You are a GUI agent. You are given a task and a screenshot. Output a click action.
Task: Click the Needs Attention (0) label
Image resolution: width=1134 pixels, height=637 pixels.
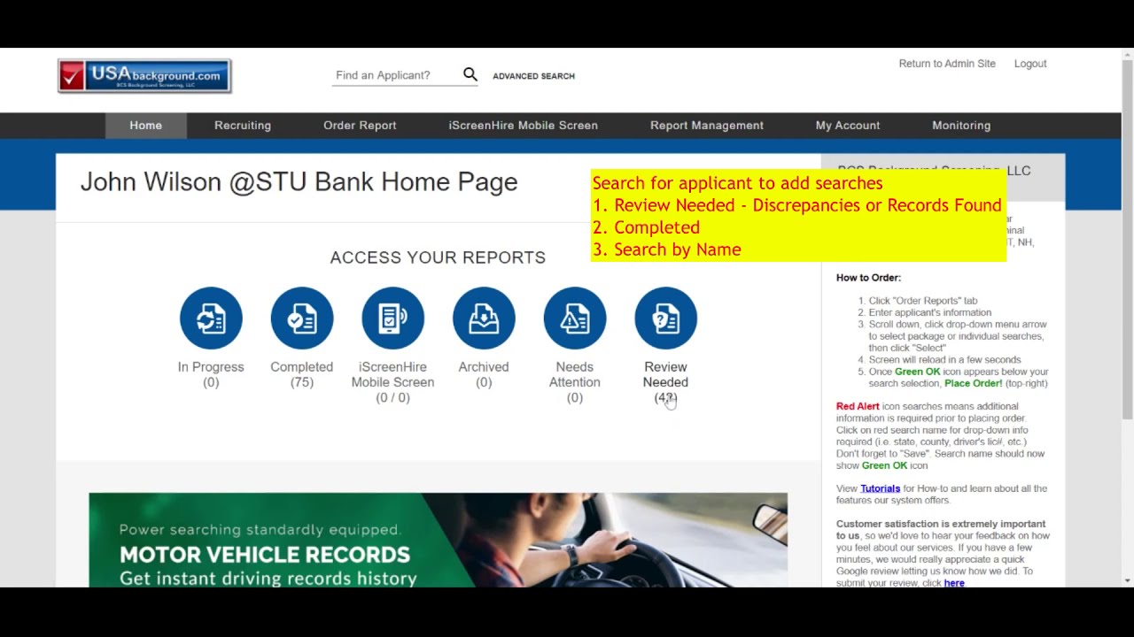coord(575,382)
